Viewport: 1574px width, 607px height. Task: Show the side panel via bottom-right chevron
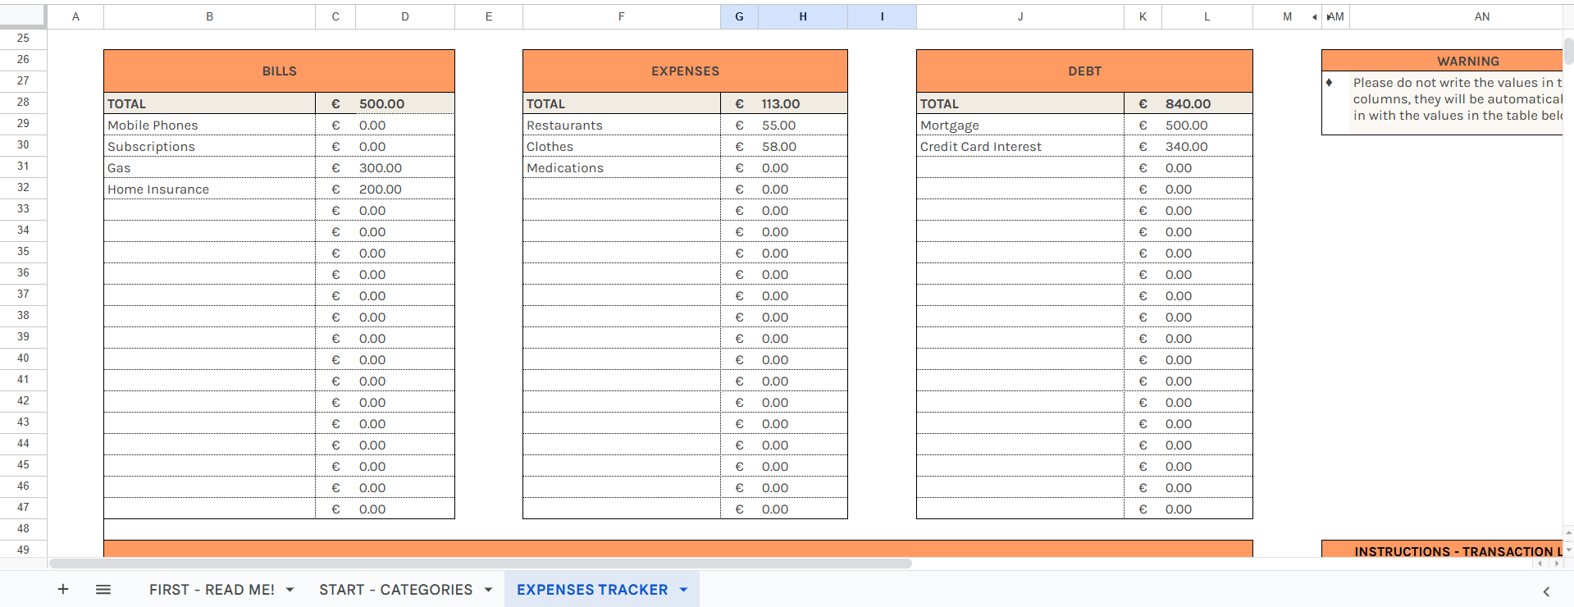(1546, 591)
